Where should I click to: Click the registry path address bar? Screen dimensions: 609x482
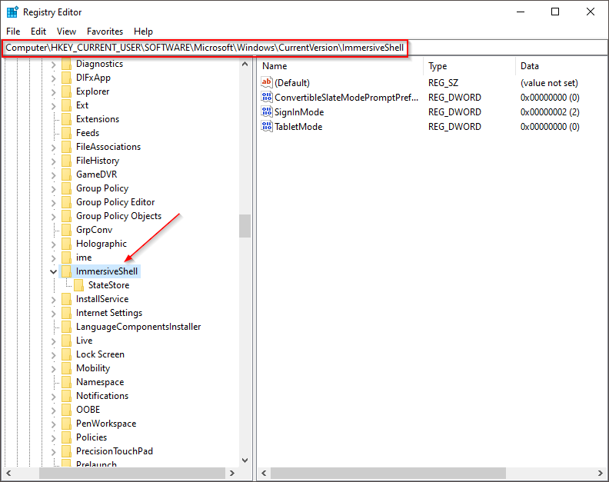304,48
